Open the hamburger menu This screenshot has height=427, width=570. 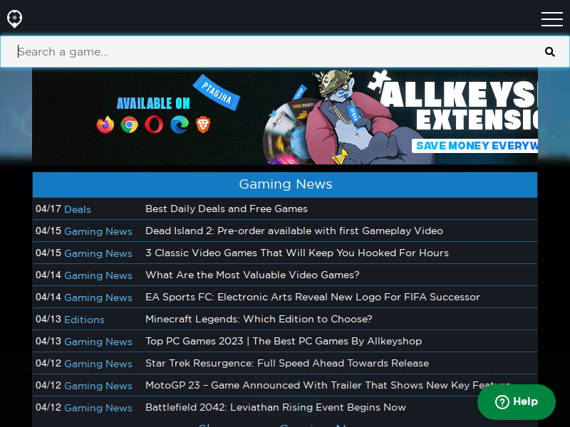click(x=551, y=19)
